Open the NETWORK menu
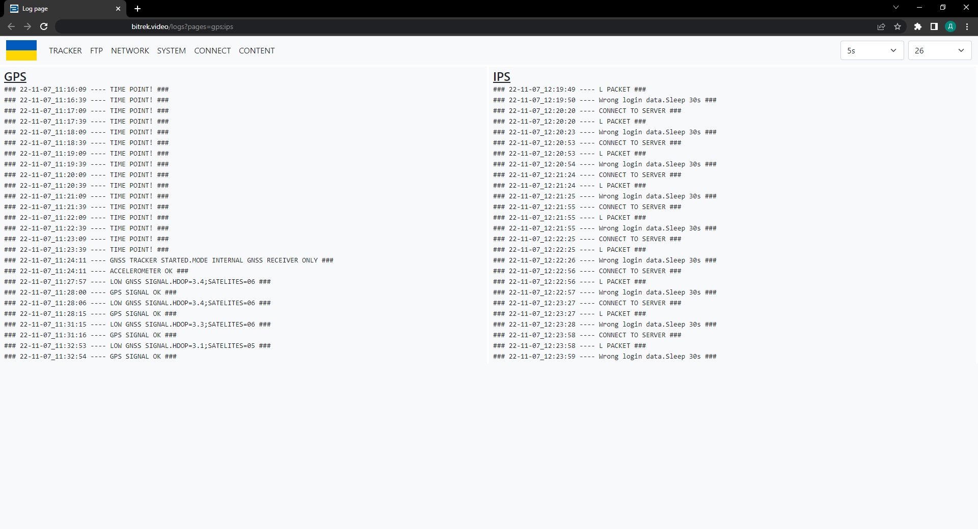The height and width of the screenshot is (529, 978). (130, 50)
